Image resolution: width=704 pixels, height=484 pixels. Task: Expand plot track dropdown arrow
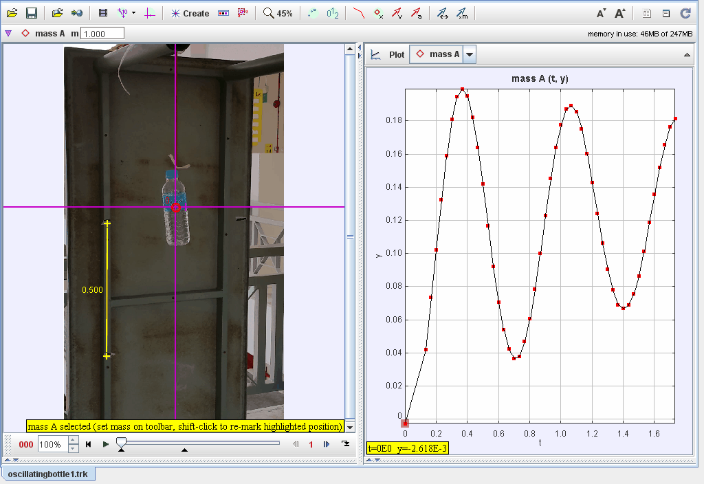pos(469,54)
